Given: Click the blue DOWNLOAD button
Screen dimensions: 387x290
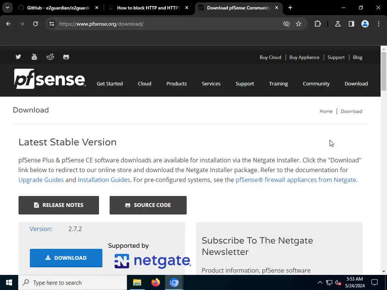Looking at the screenshot, I should coord(66,258).
